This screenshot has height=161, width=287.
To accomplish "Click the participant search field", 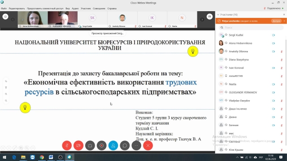I will [251, 28].
